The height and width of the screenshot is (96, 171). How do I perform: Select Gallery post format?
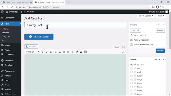coord(131,76)
